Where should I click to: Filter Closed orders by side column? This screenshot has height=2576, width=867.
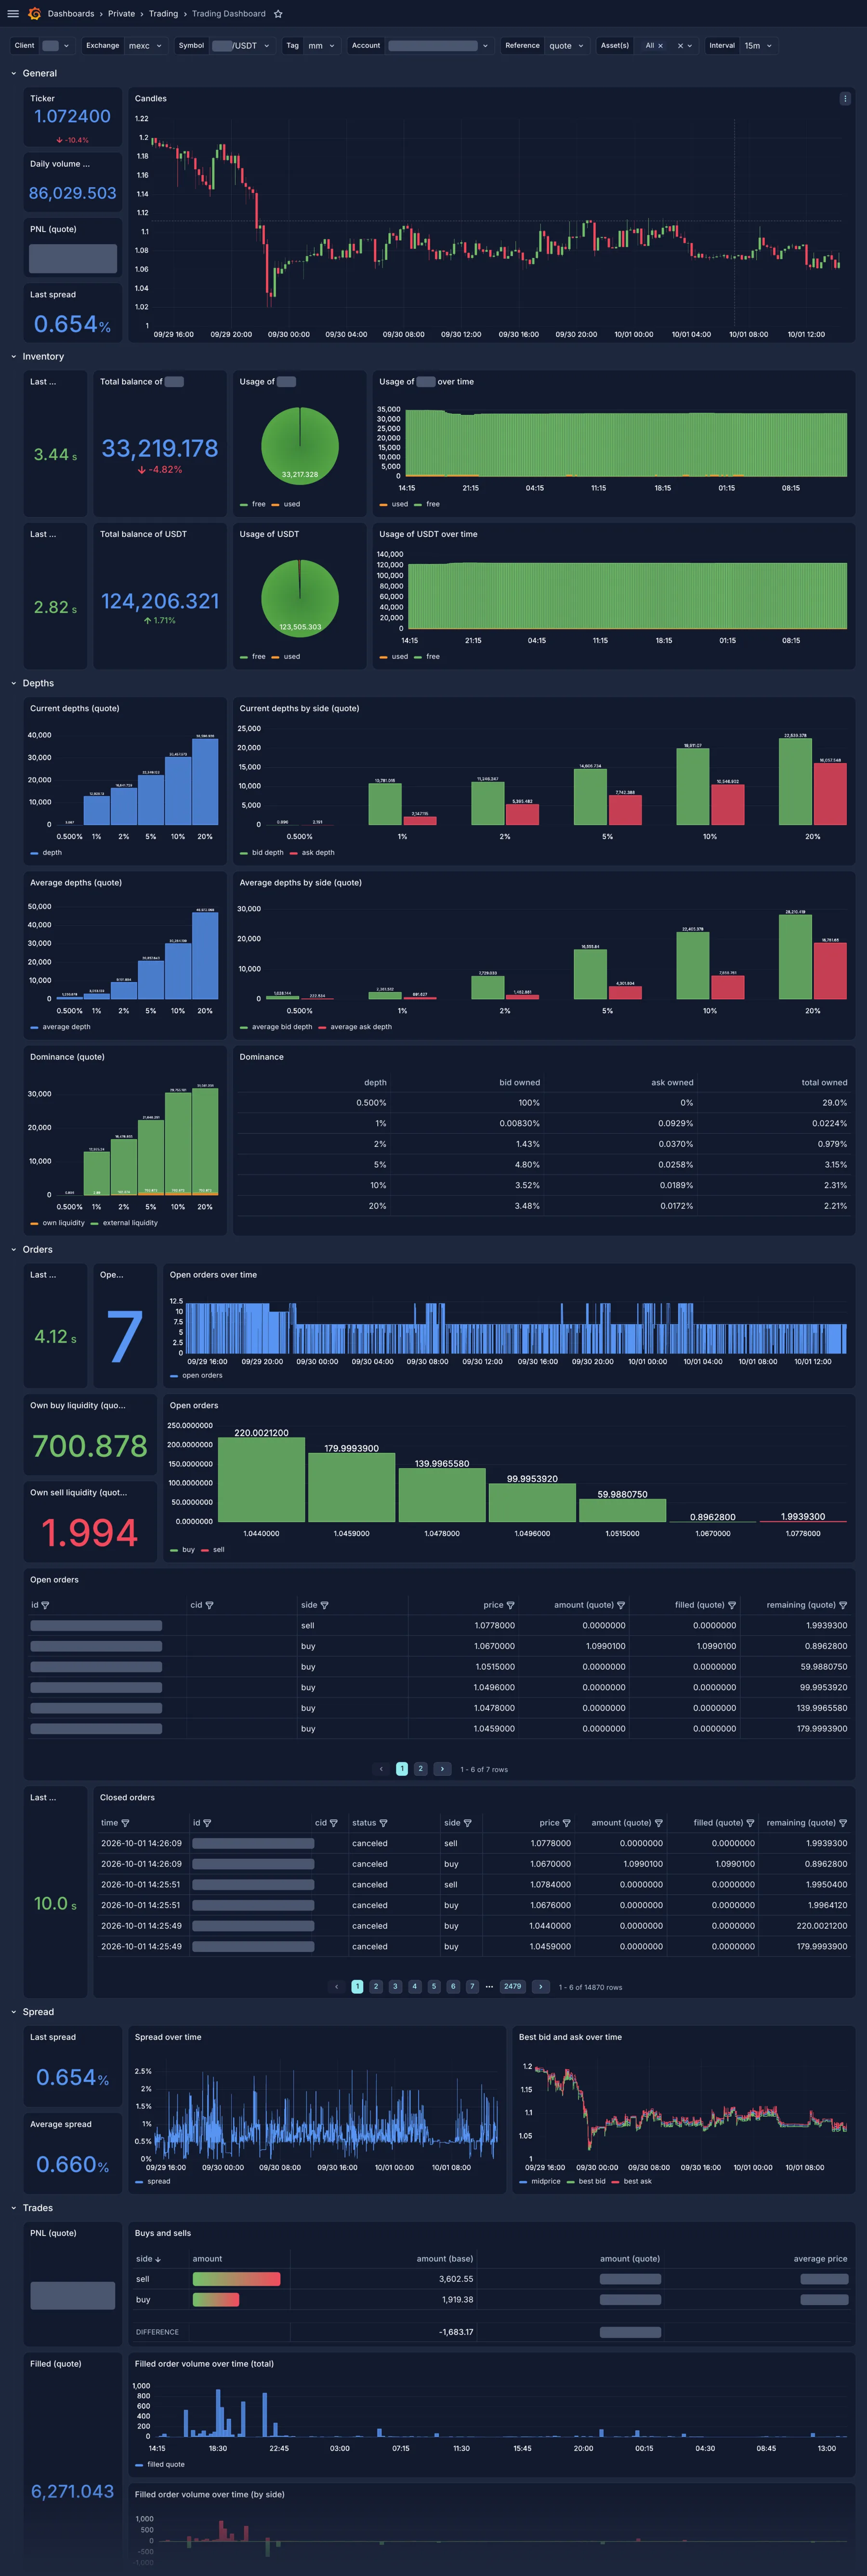[x=468, y=1823]
